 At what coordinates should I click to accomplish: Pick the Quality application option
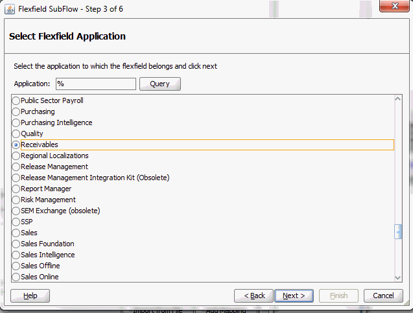(16, 134)
